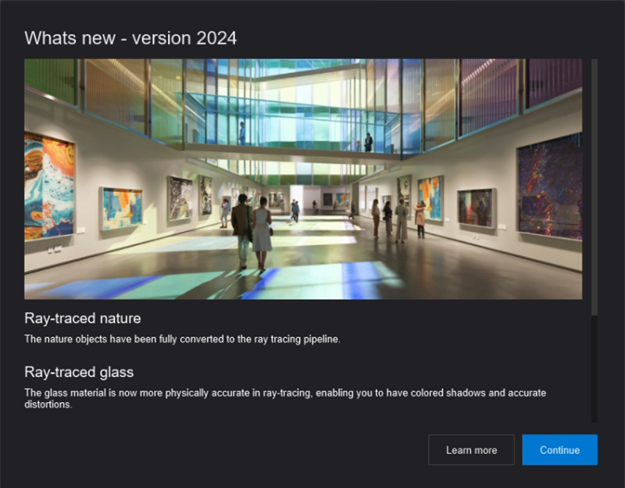This screenshot has height=488, width=625.
Task: Click the second orange-blue painting on left wall
Action: 122,208
